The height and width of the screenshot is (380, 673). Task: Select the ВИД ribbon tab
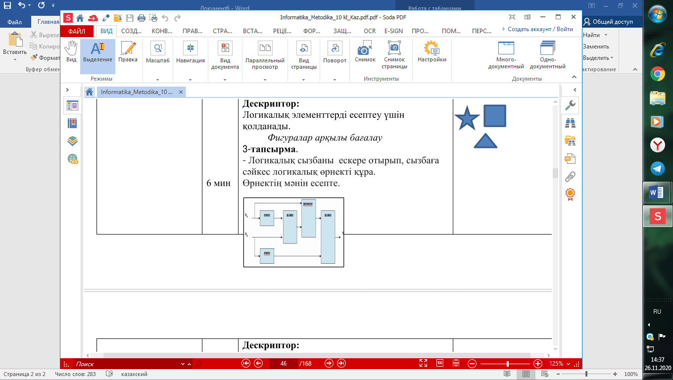(x=106, y=31)
